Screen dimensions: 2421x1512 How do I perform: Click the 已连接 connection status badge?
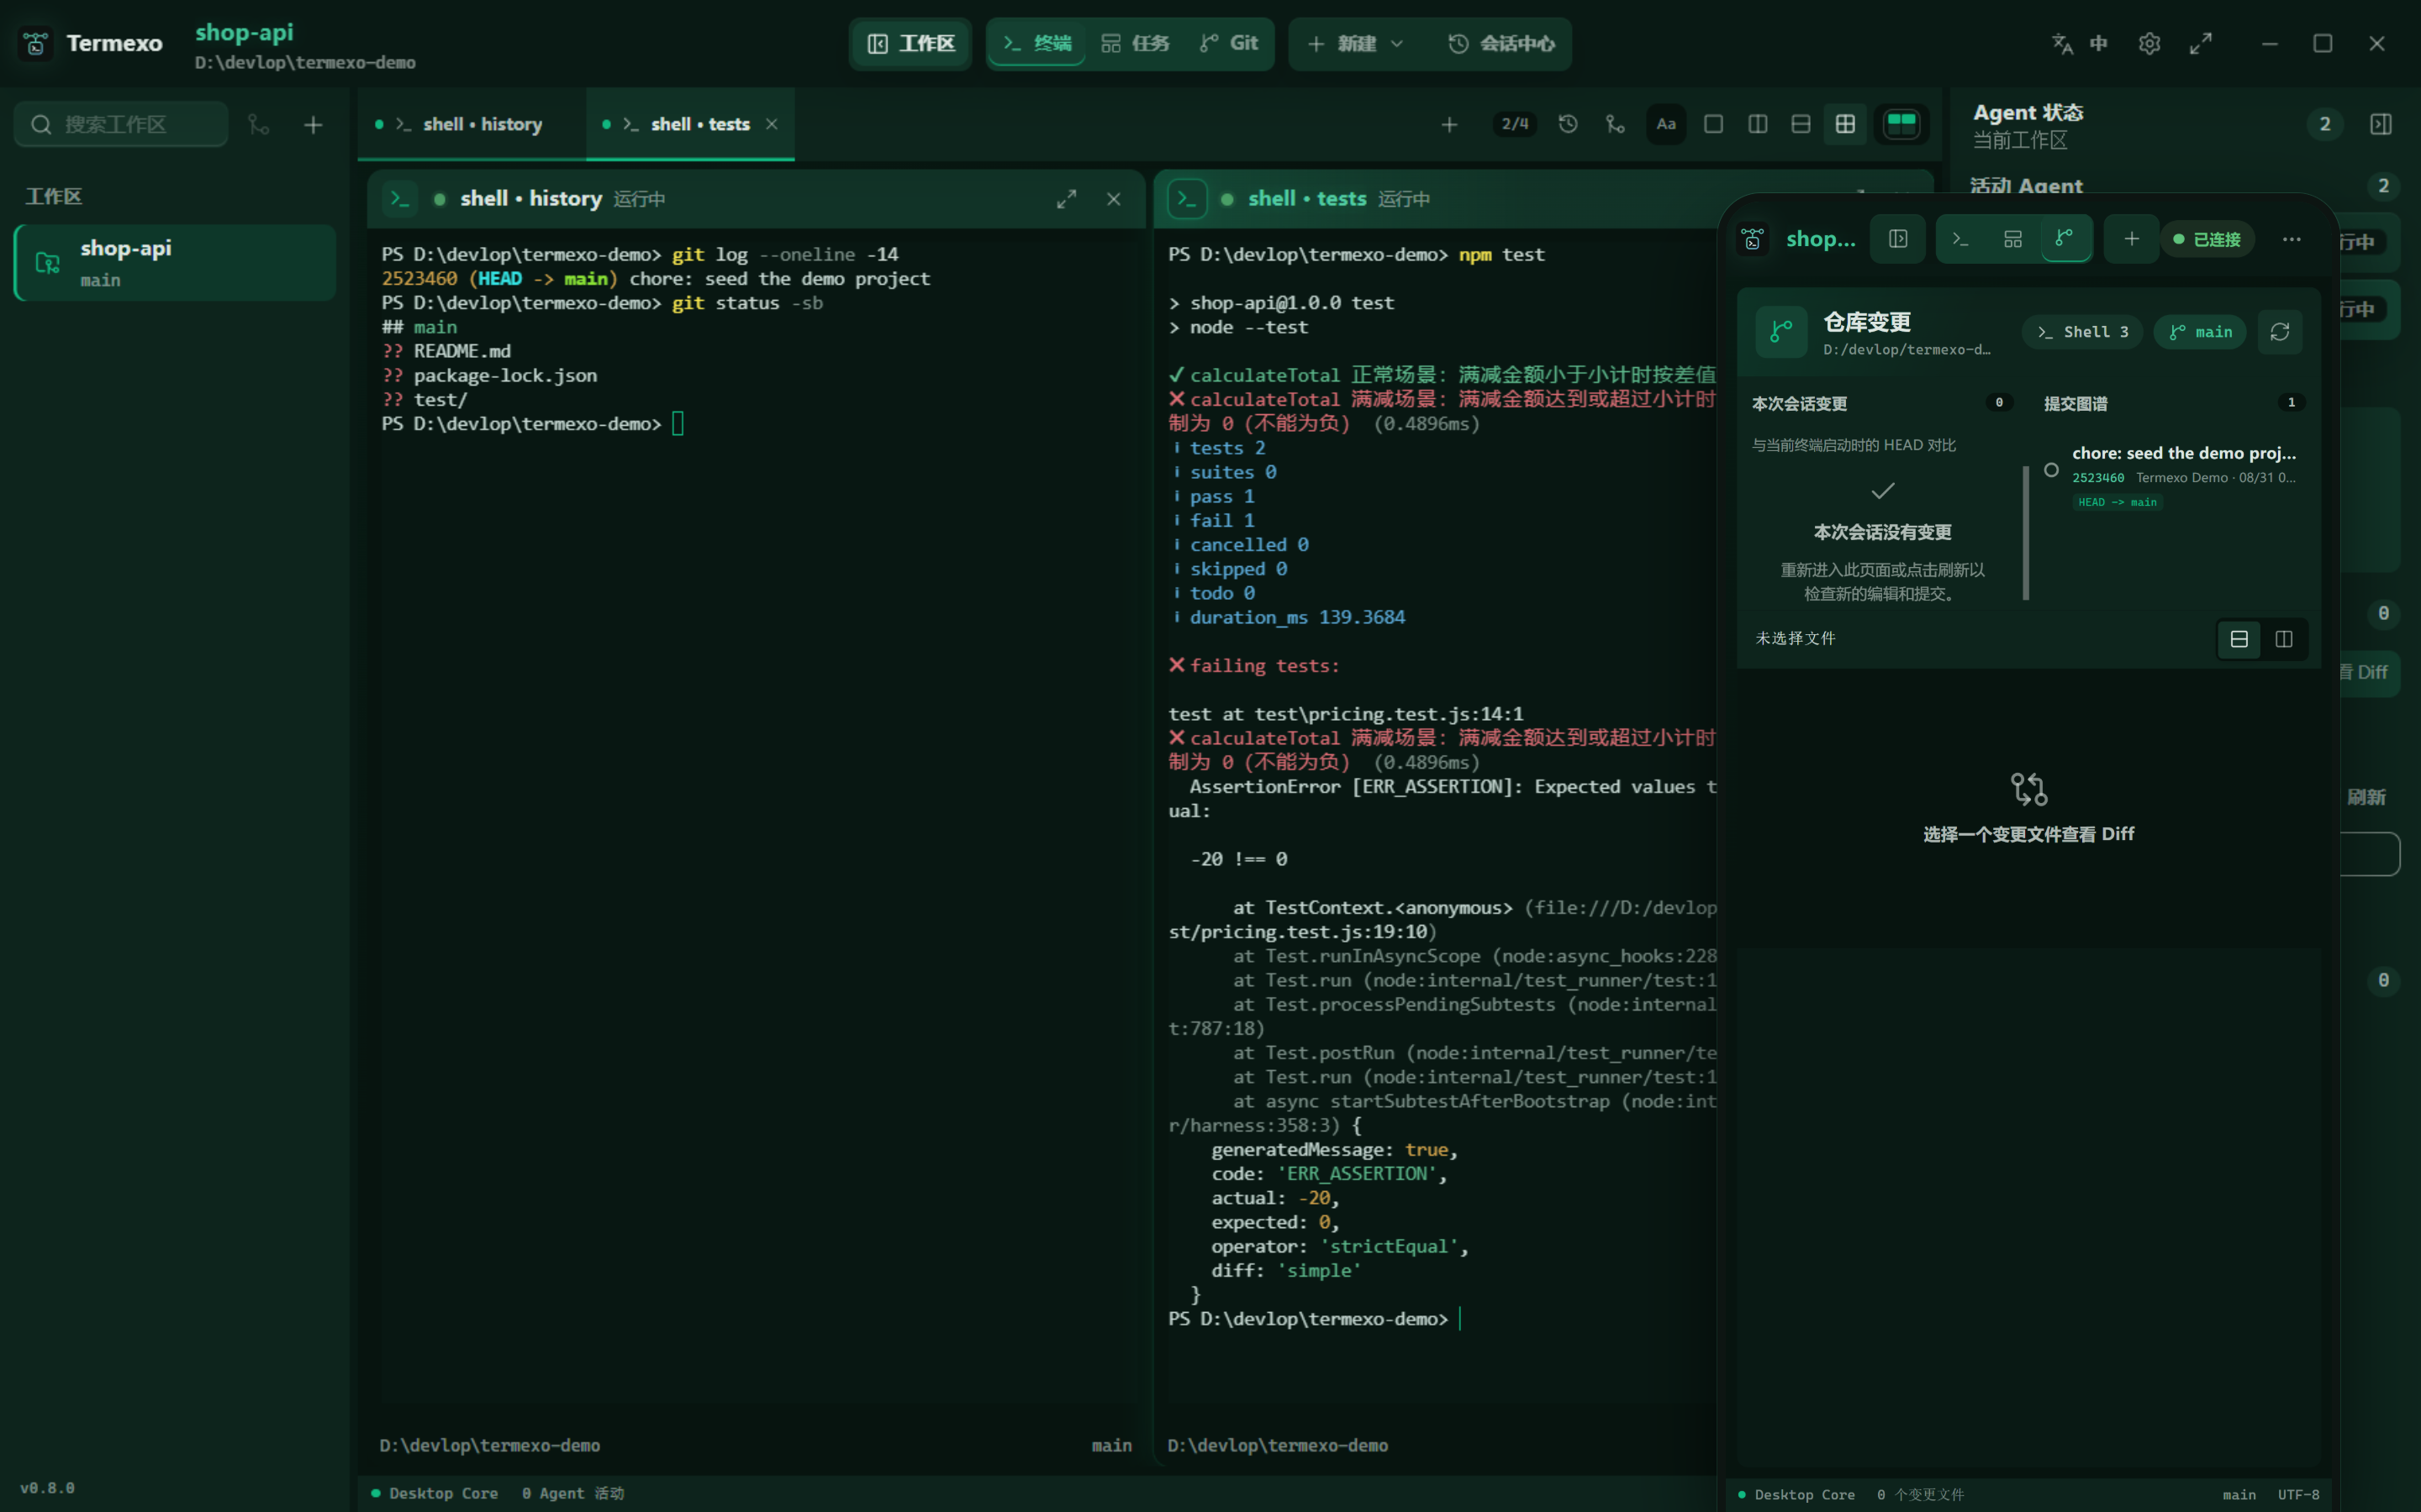[x=2208, y=239]
